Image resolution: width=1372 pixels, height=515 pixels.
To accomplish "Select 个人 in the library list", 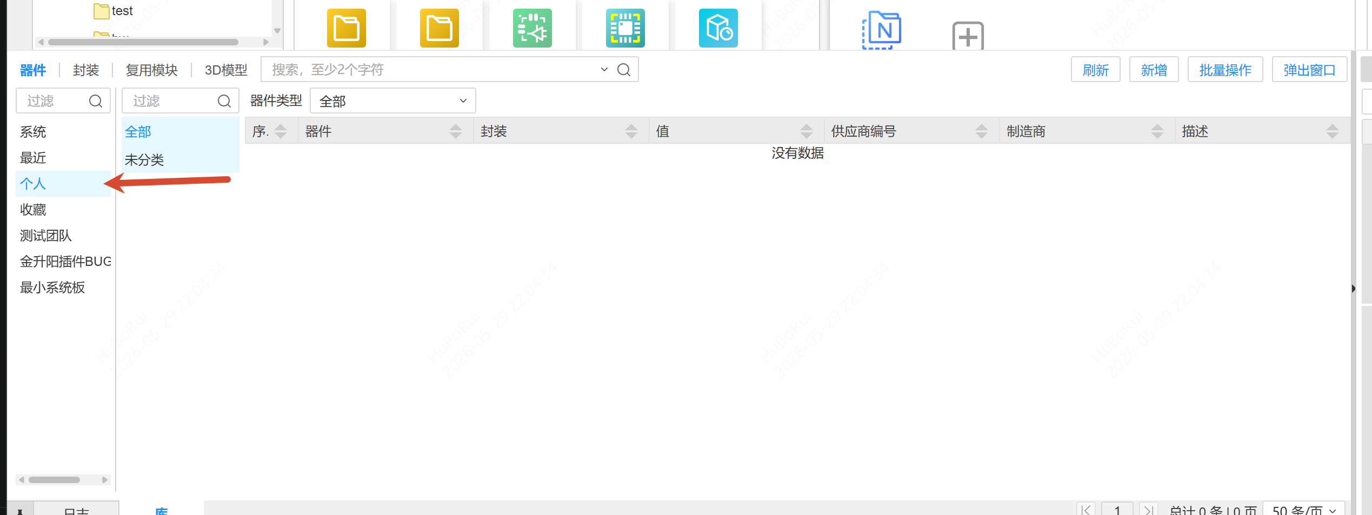I will [x=64, y=184].
